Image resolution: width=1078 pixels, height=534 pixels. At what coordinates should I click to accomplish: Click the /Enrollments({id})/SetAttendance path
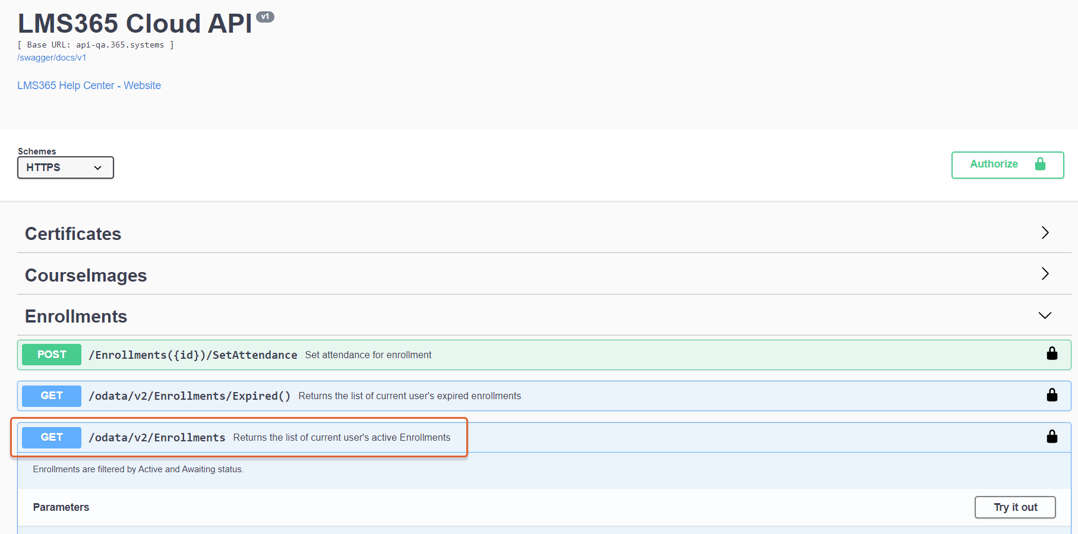click(x=193, y=355)
